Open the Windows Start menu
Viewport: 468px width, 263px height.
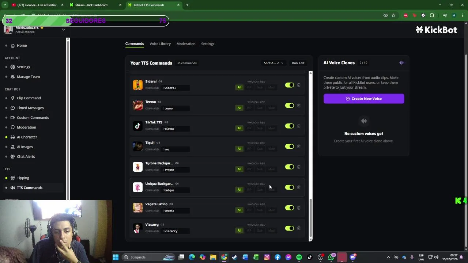tap(116, 257)
